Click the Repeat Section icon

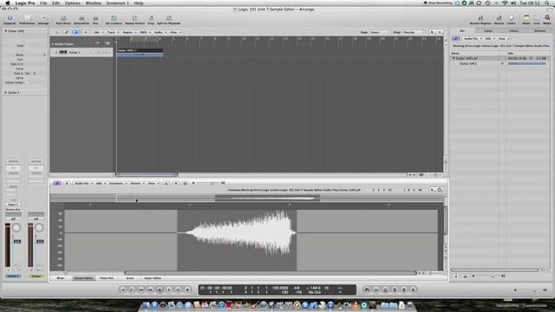pyautogui.click(x=135, y=20)
